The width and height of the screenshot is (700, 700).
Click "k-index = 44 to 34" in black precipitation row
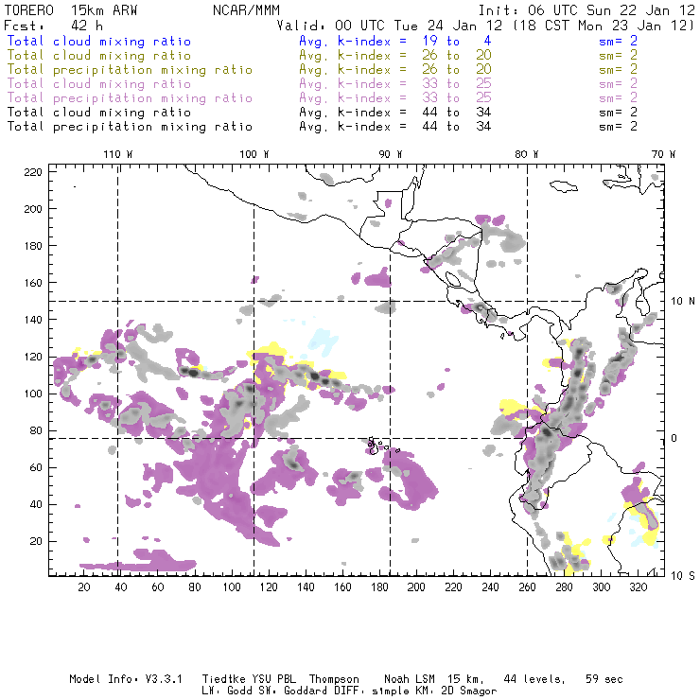click(414, 127)
